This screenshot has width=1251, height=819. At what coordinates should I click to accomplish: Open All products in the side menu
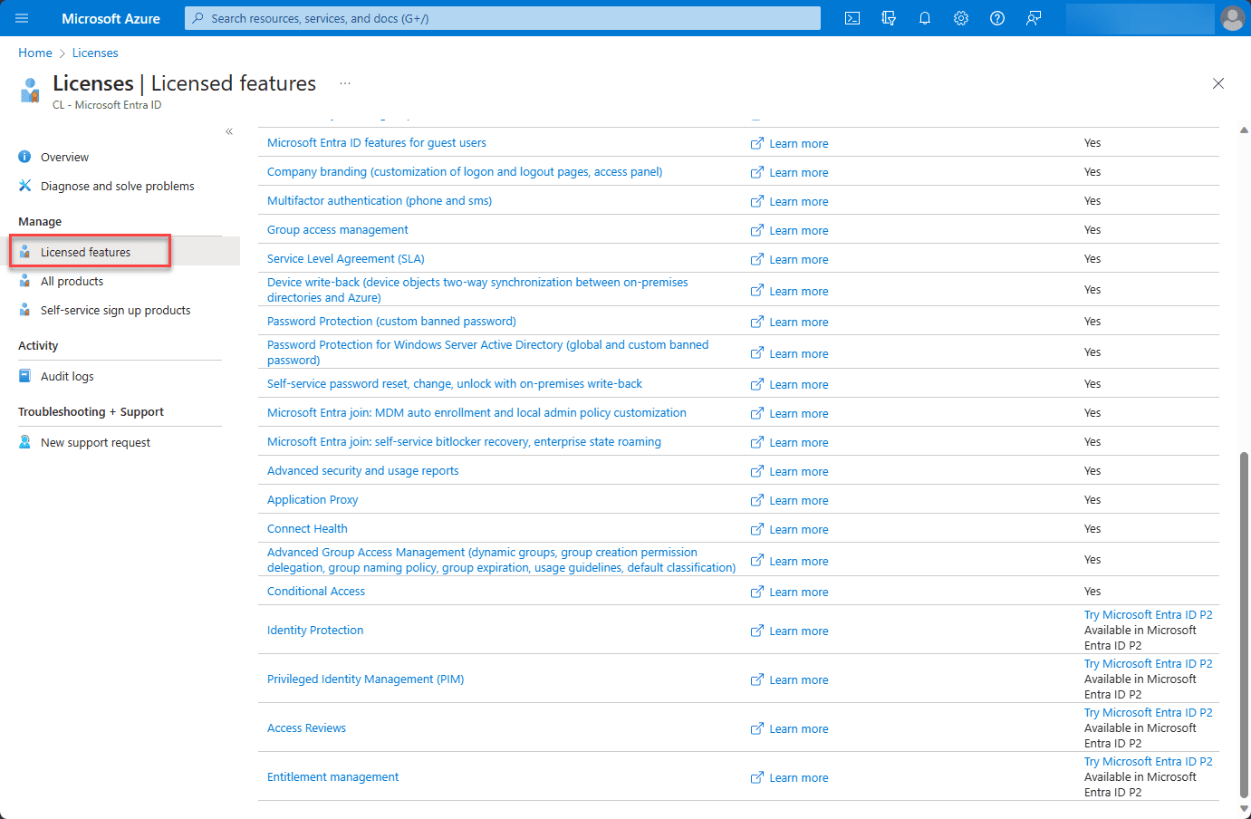[72, 281]
